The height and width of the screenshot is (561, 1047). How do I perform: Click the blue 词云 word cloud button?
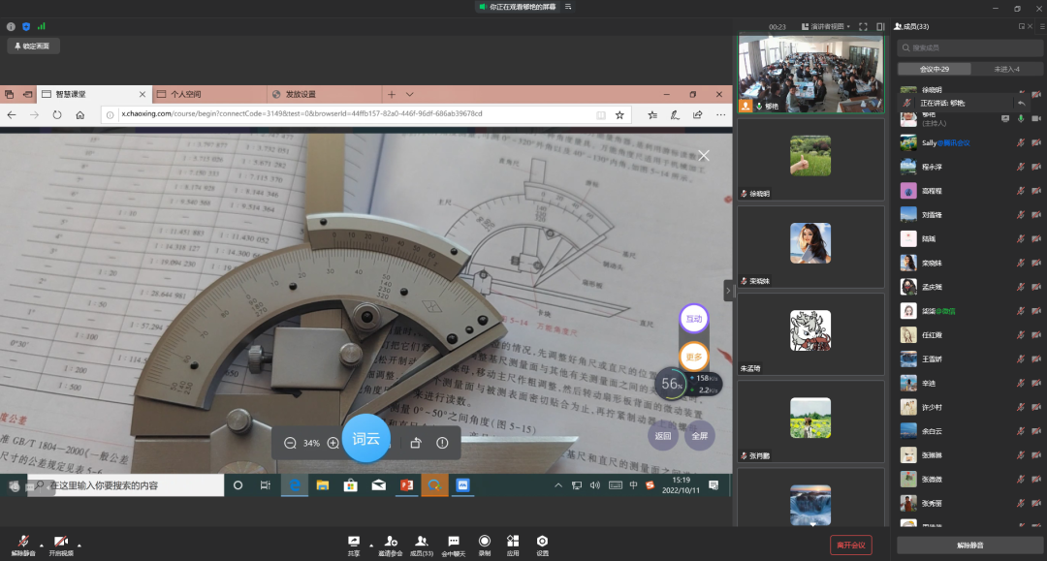pyautogui.click(x=365, y=438)
